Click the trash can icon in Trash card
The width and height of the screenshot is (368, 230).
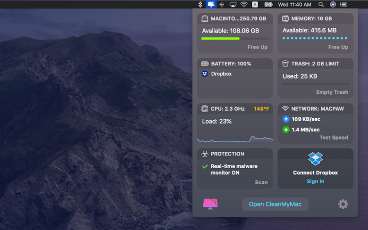tap(285, 64)
